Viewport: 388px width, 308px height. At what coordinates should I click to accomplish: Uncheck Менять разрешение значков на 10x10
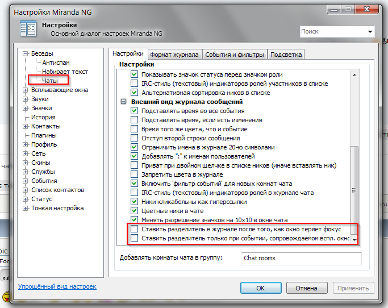[135, 219]
